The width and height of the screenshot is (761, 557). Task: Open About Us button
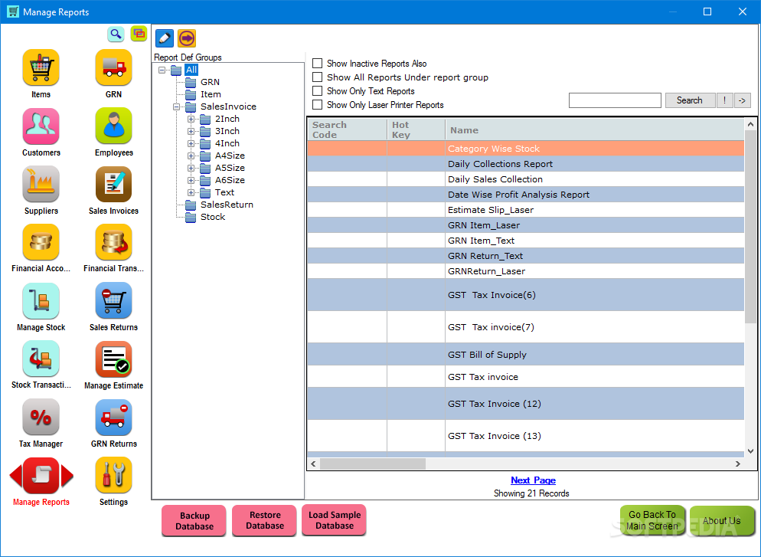pos(722,520)
